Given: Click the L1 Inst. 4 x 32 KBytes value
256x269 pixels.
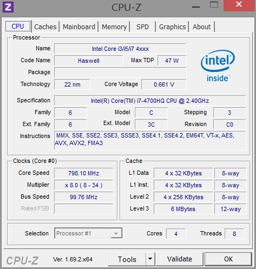Looking at the screenshot, I should (x=183, y=185).
